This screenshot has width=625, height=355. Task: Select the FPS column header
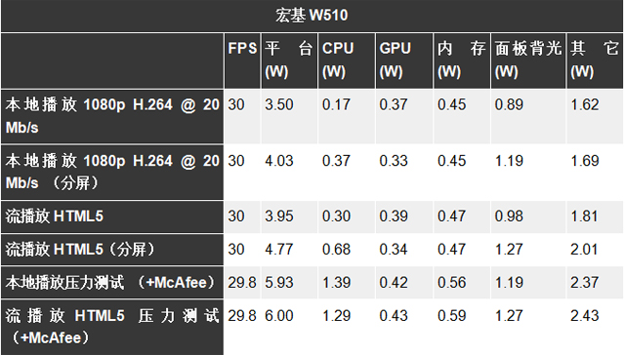pos(242,49)
